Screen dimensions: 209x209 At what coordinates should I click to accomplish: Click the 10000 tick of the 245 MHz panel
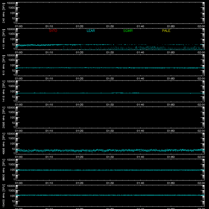tap(11, 3)
